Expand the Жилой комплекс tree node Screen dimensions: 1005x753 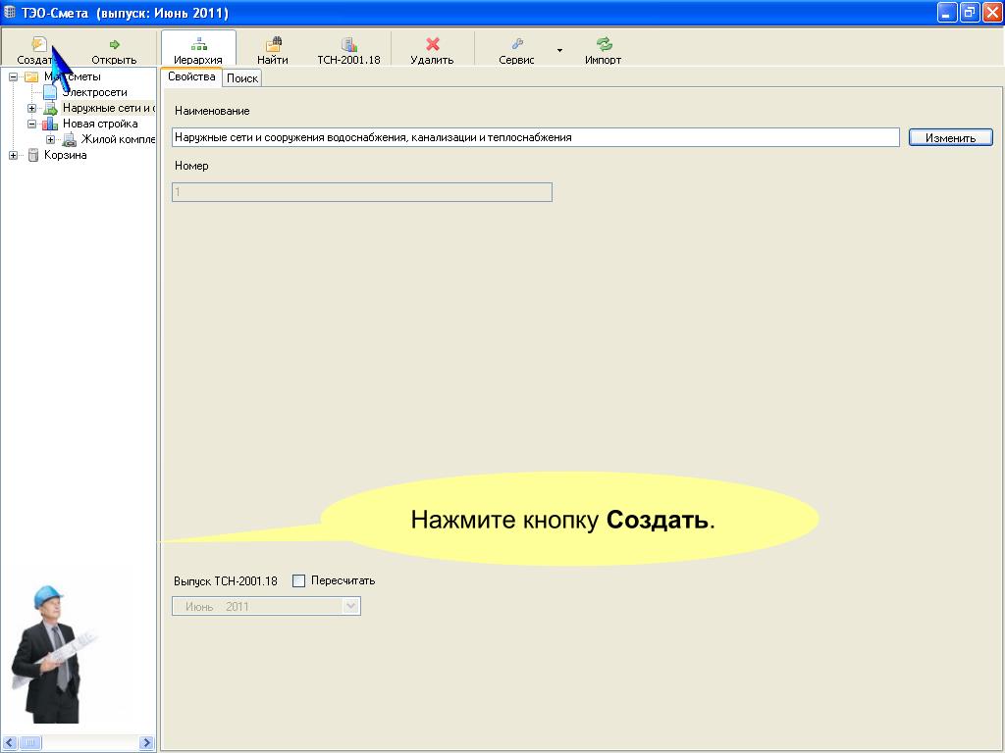click(x=50, y=139)
